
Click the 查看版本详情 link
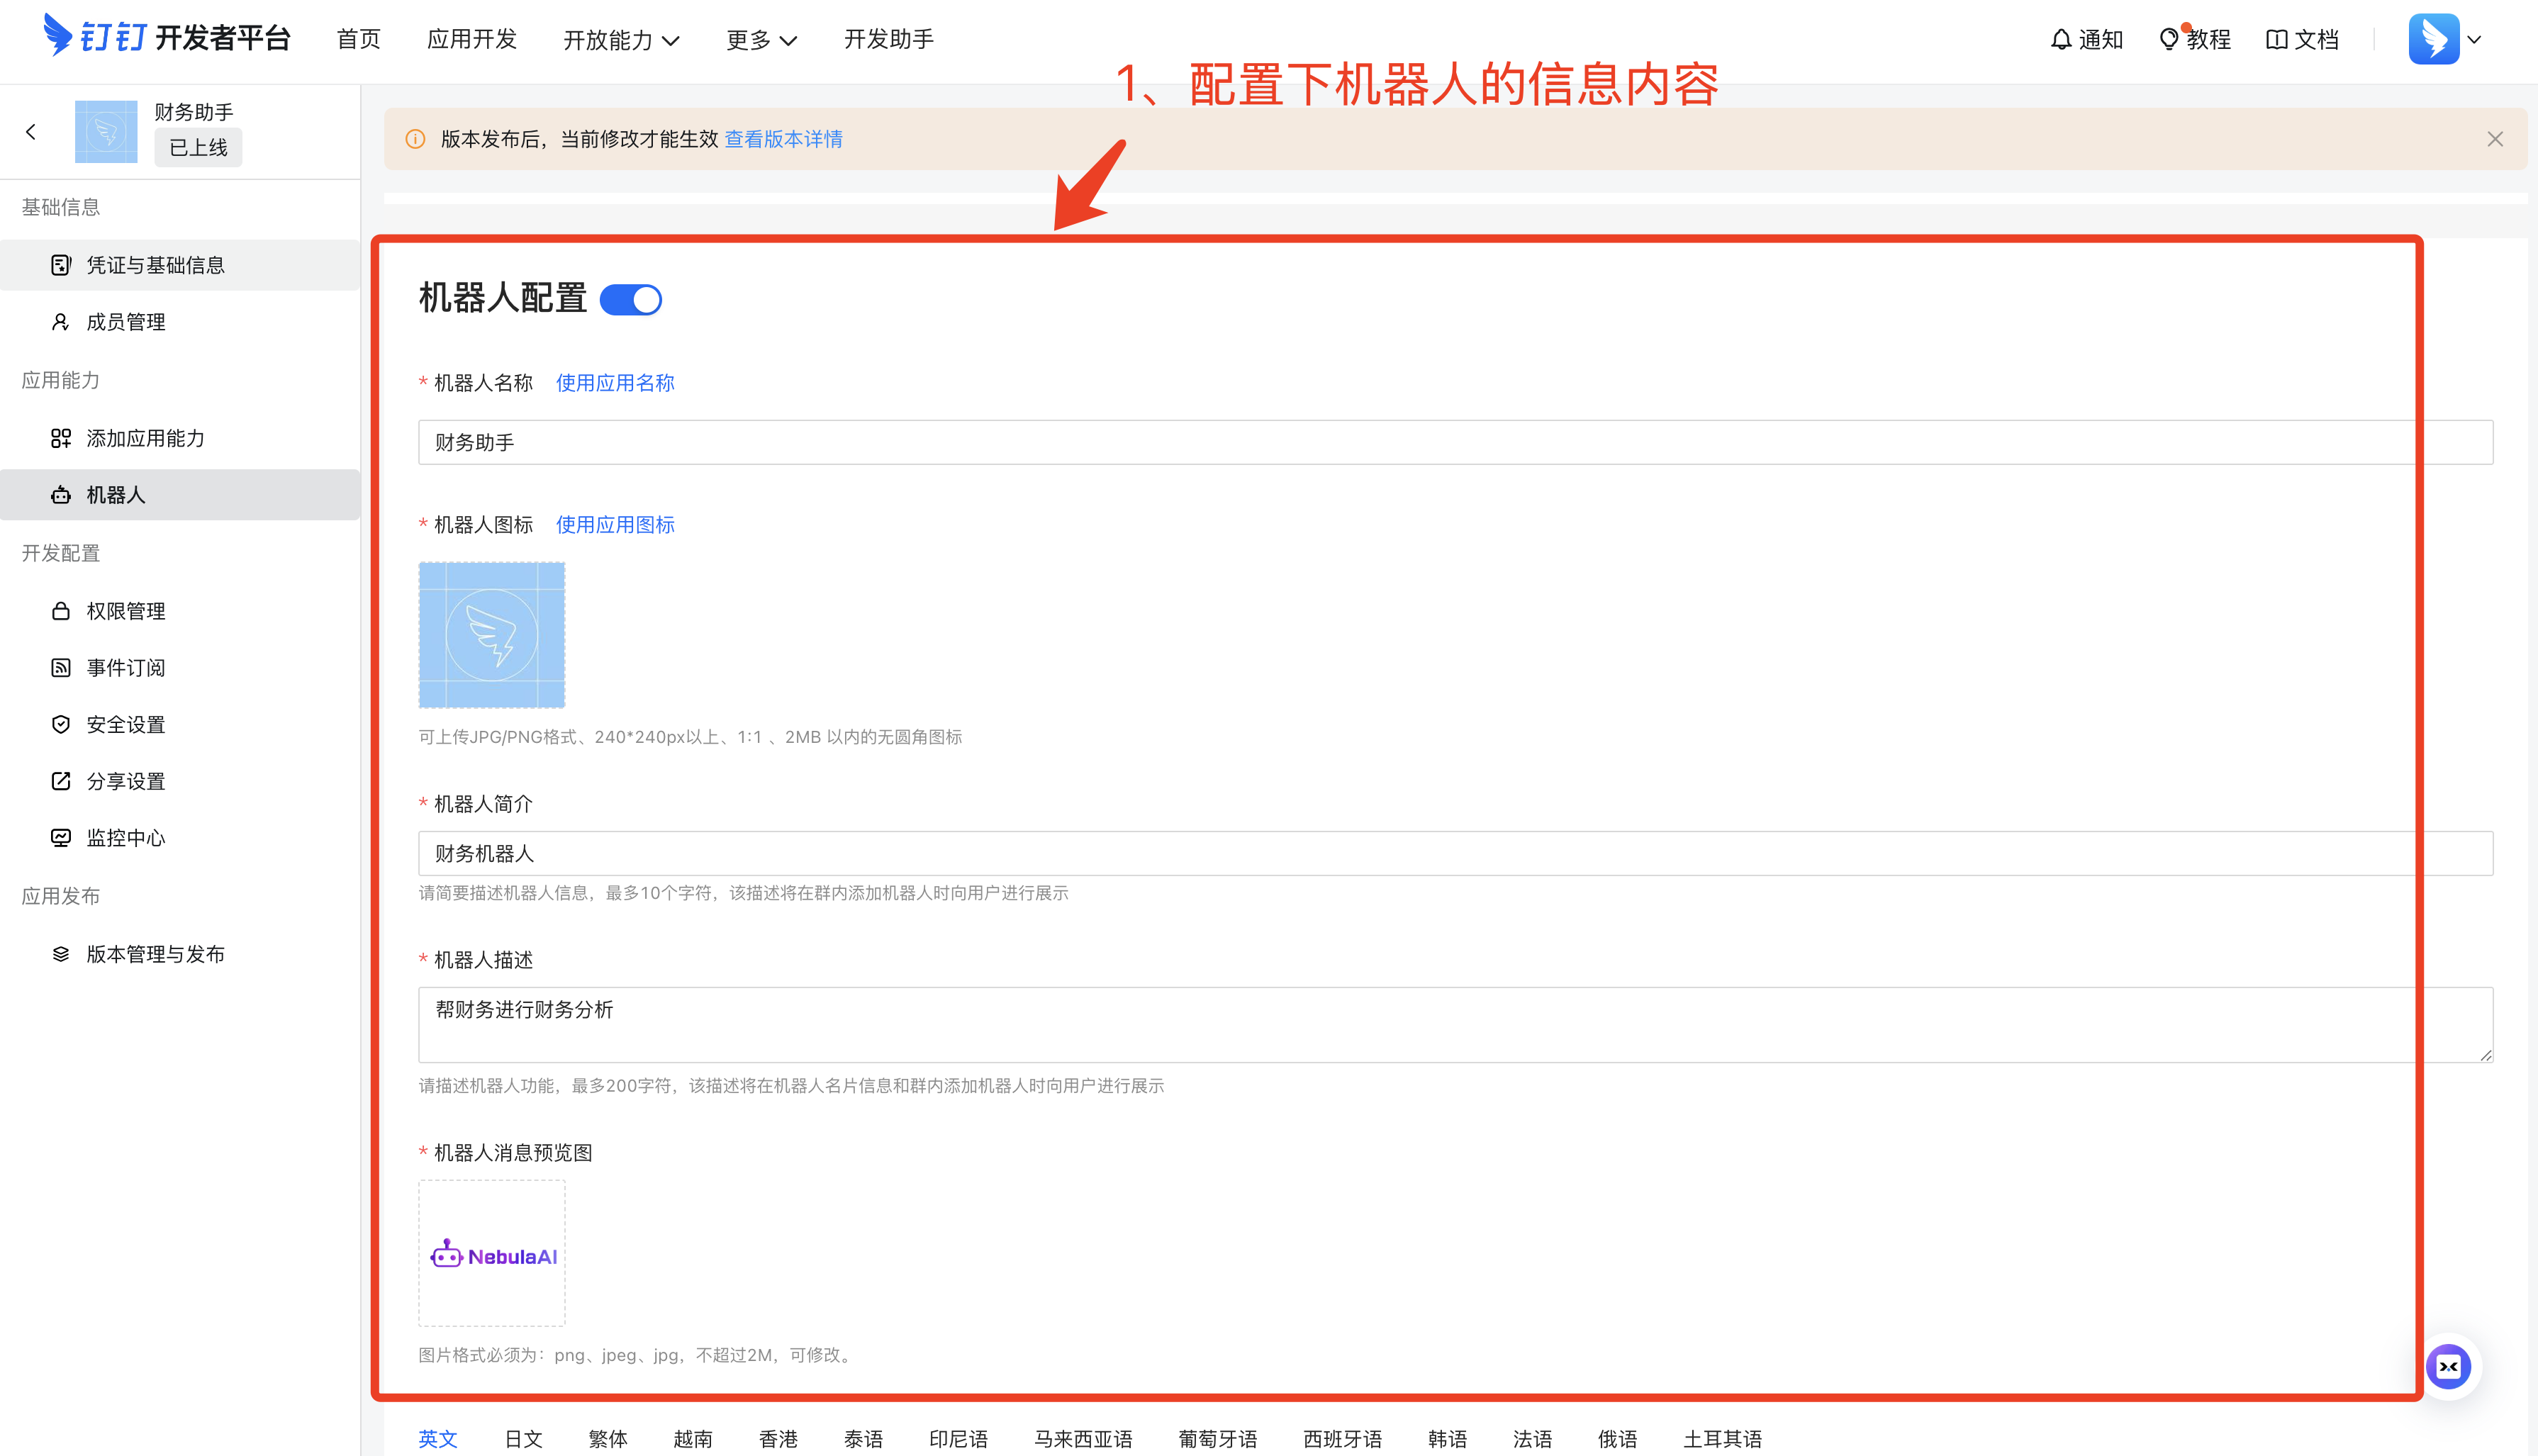pos(783,139)
